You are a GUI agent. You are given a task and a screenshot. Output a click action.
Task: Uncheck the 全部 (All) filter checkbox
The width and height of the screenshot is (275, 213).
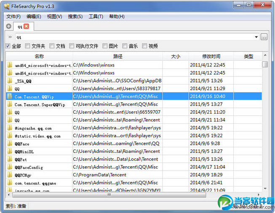pyautogui.click(x=8, y=46)
